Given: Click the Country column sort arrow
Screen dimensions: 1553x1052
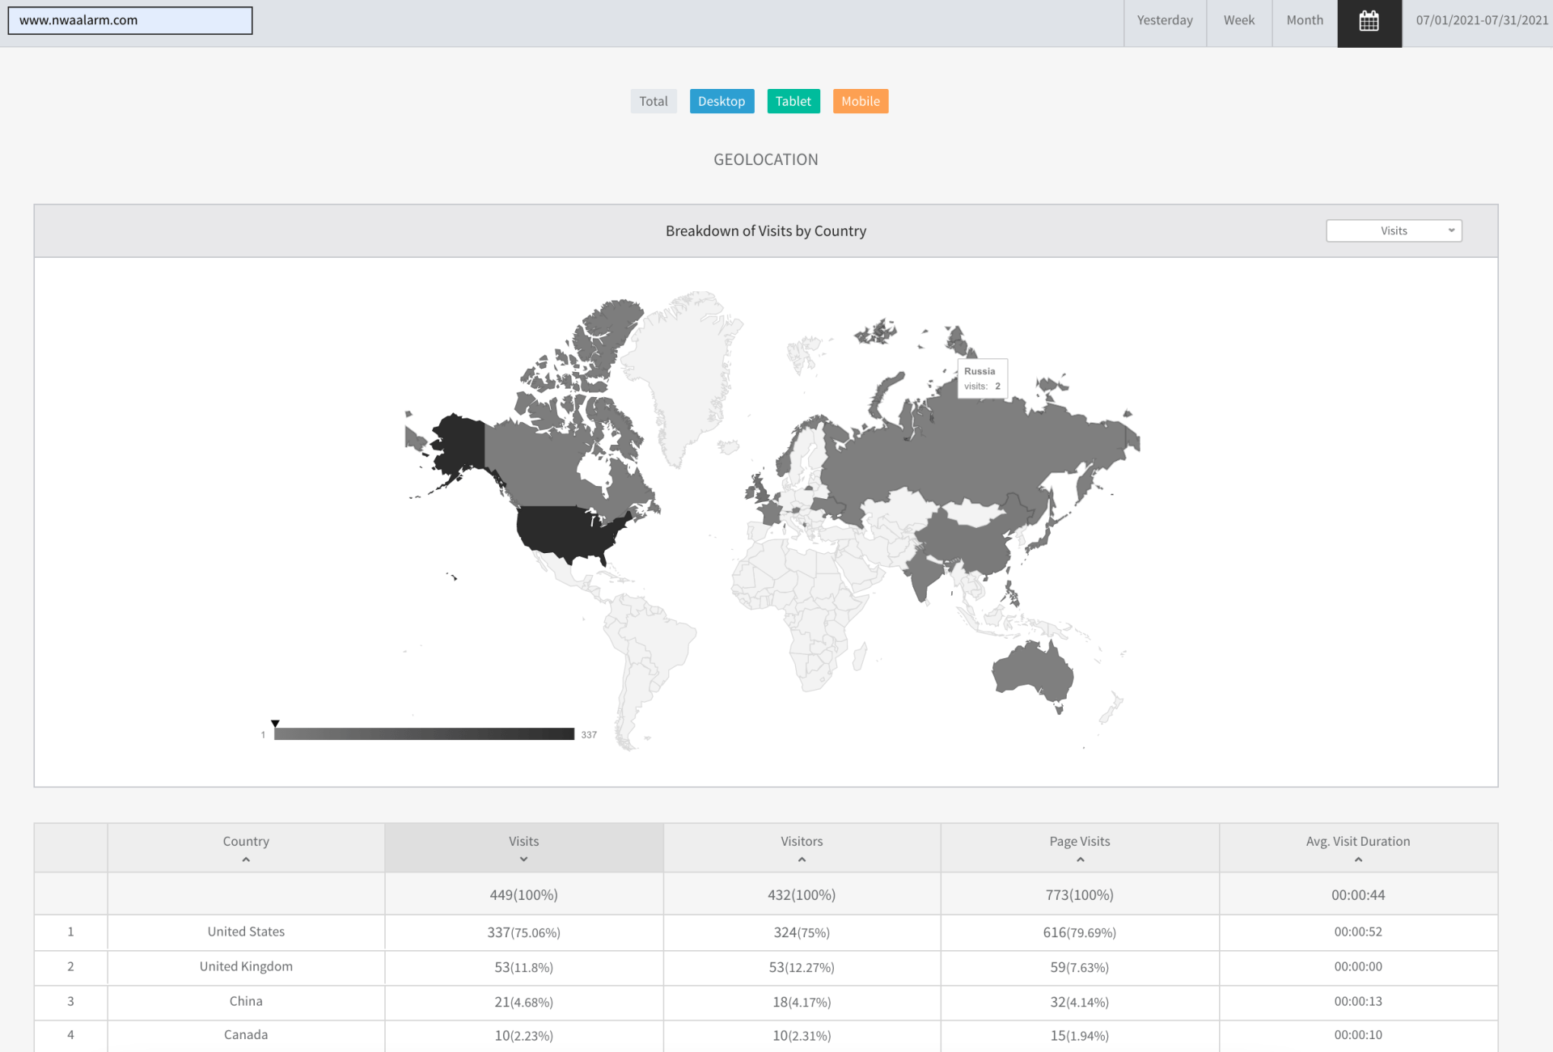Looking at the screenshot, I should tap(246, 860).
